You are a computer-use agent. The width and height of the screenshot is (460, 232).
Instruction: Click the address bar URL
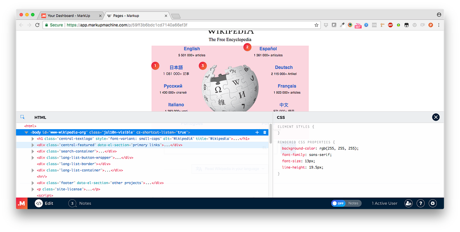click(x=127, y=25)
